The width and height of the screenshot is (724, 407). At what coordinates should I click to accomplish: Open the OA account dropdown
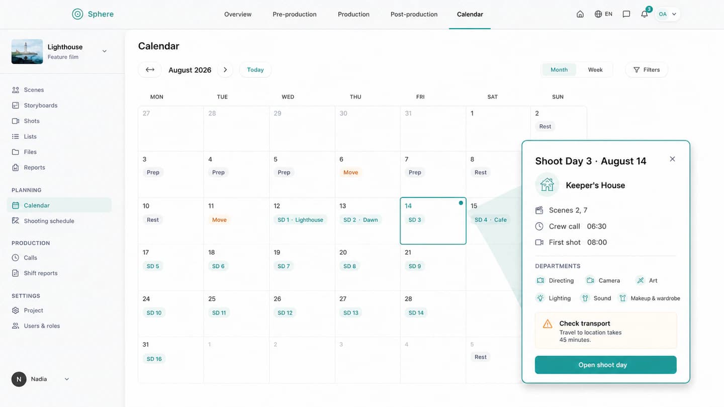668,14
